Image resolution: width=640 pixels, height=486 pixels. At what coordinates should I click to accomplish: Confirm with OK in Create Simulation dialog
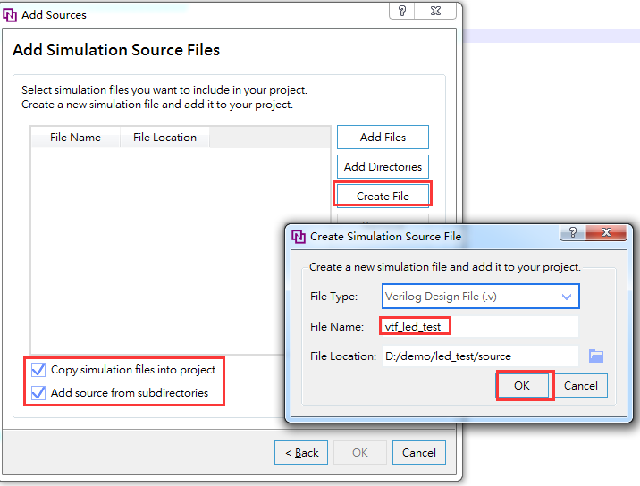point(522,385)
